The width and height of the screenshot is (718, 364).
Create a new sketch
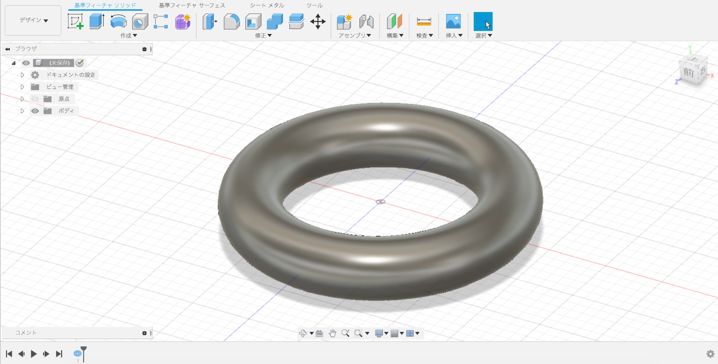75,22
